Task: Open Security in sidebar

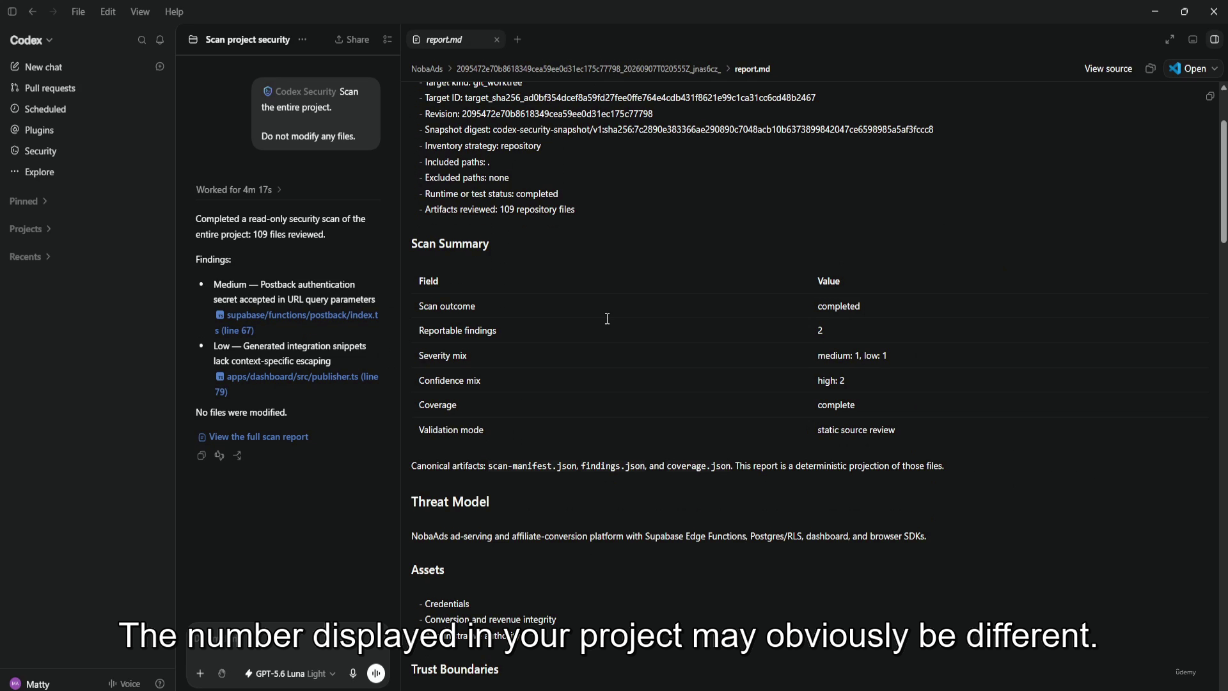Action: (x=40, y=152)
